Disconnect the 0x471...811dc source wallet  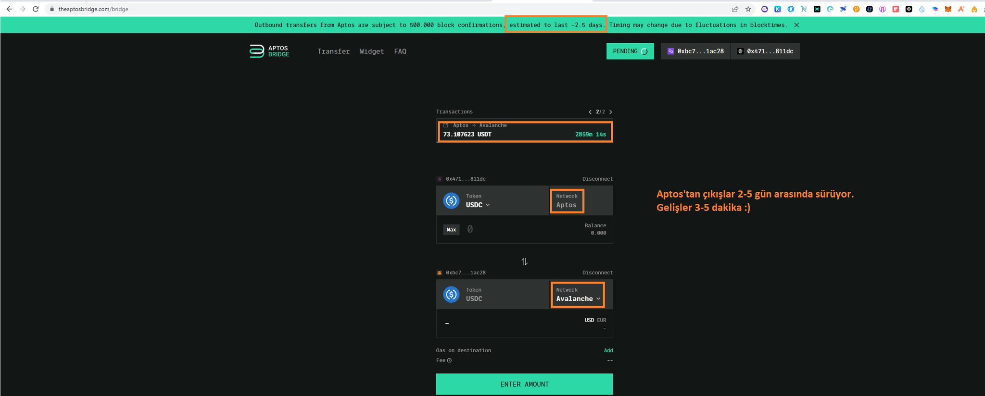[597, 179]
